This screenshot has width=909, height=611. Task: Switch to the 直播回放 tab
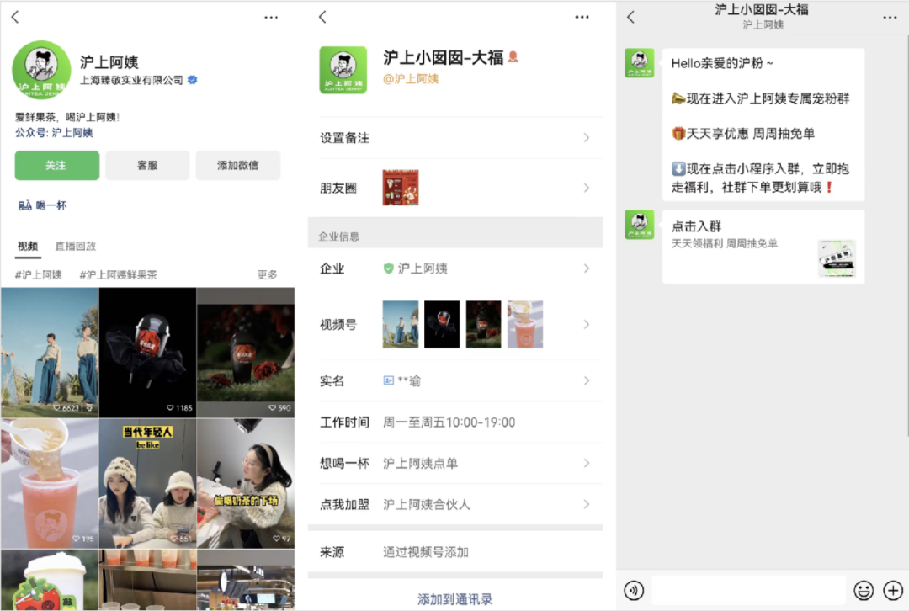click(x=76, y=246)
